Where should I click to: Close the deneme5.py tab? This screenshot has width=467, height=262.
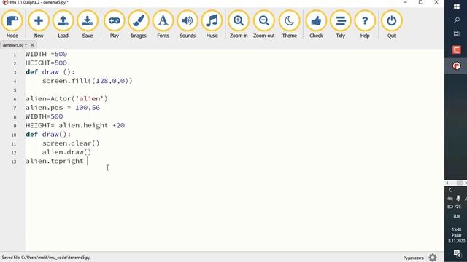click(32, 45)
